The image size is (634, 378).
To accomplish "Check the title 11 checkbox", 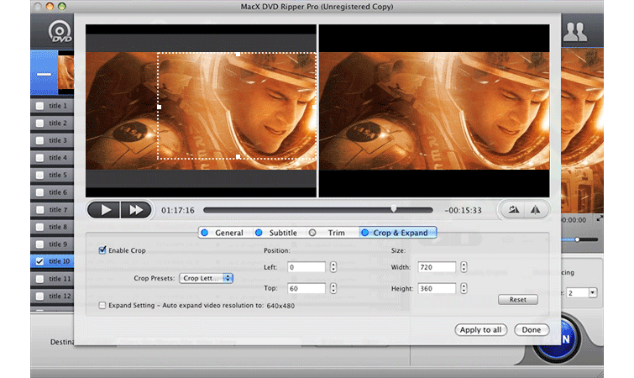I will (39, 279).
